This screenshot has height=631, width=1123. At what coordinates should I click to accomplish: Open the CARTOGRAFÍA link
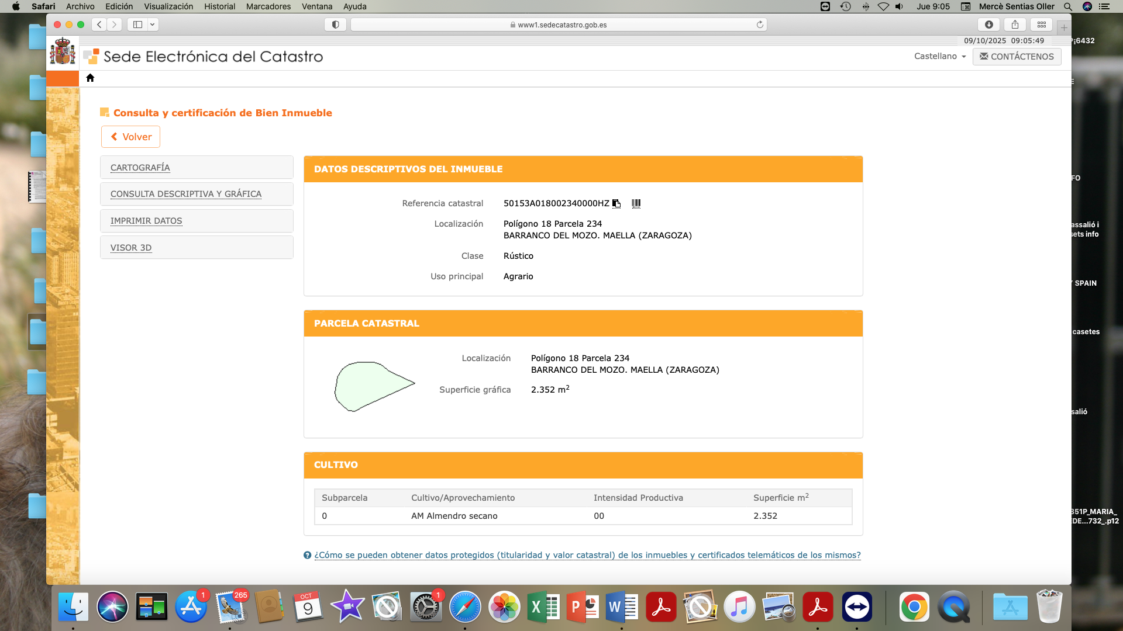(x=140, y=168)
